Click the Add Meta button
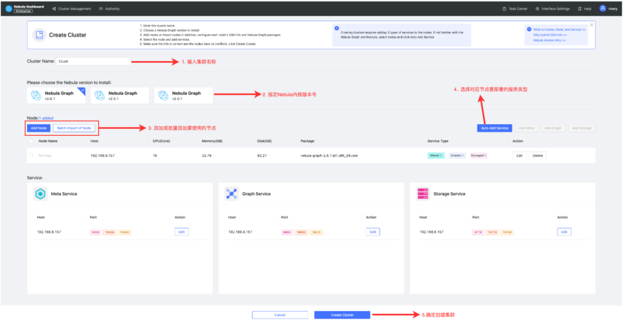The width and height of the screenshot is (623, 321). click(527, 128)
